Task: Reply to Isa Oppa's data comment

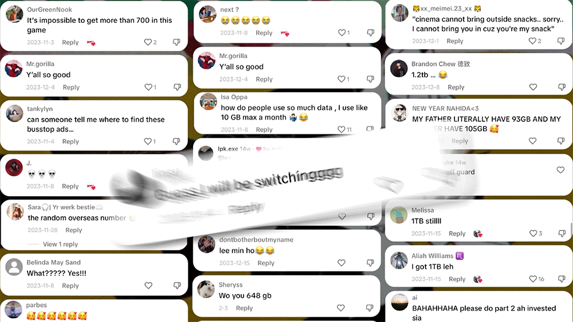Action: point(264,129)
